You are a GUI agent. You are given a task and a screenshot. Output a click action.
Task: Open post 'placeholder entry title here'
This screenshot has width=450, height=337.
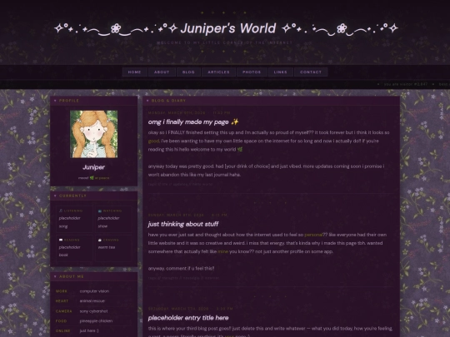(188, 318)
